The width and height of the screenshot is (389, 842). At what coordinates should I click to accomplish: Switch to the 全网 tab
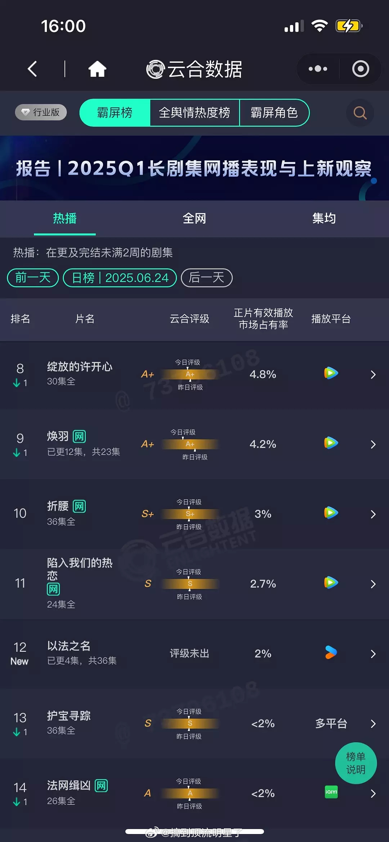[194, 218]
